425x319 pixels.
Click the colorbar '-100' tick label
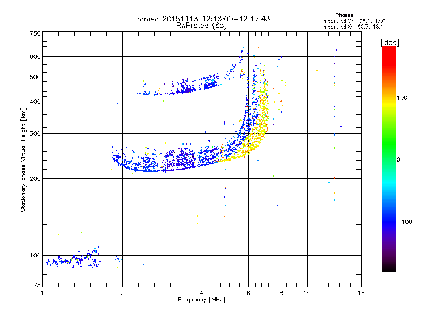[x=404, y=222]
